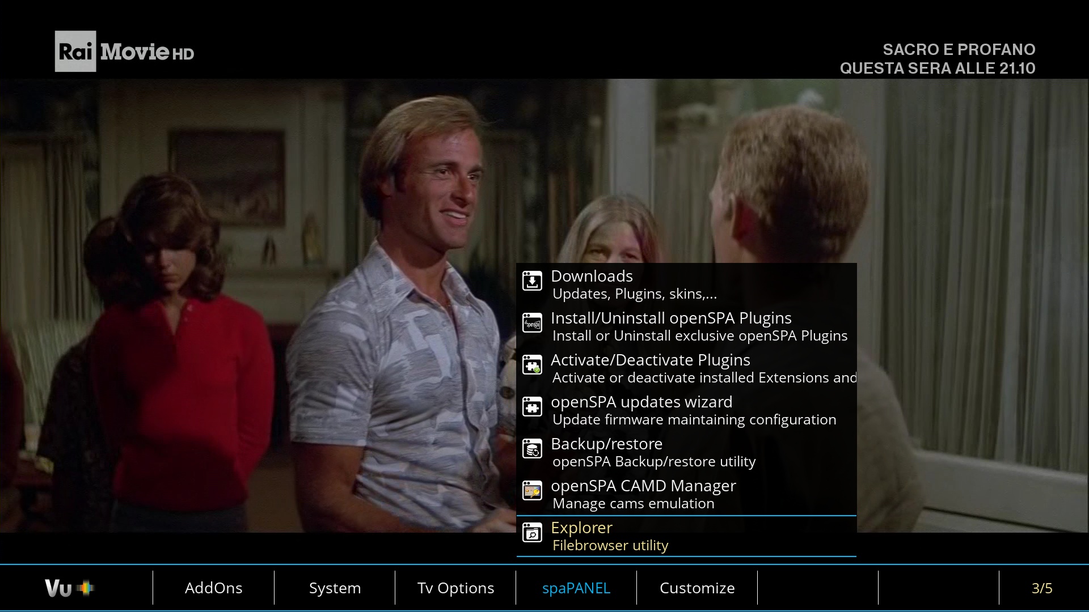Image resolution: width=1089 pixels, height=612 pixels.
Task: Click the Explorer filebrowser icon
Action: click(532, 533)
